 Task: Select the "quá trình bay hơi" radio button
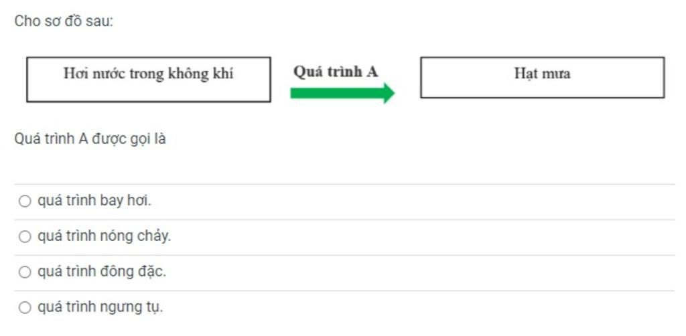[x=25, y=201]
